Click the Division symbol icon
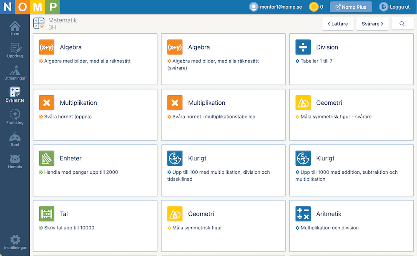This screenshot has width=417, height=256. [x=303, y=47]
